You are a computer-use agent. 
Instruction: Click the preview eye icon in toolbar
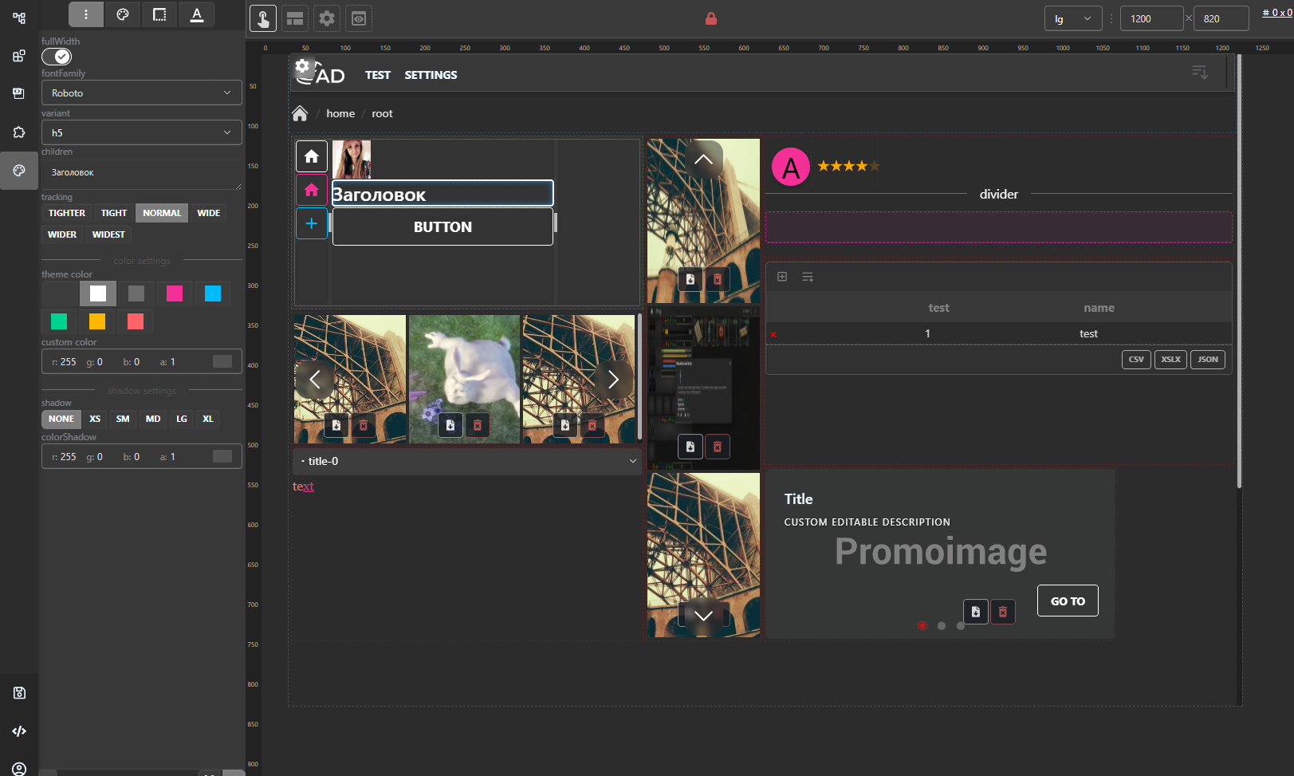[x=359, y=18]
